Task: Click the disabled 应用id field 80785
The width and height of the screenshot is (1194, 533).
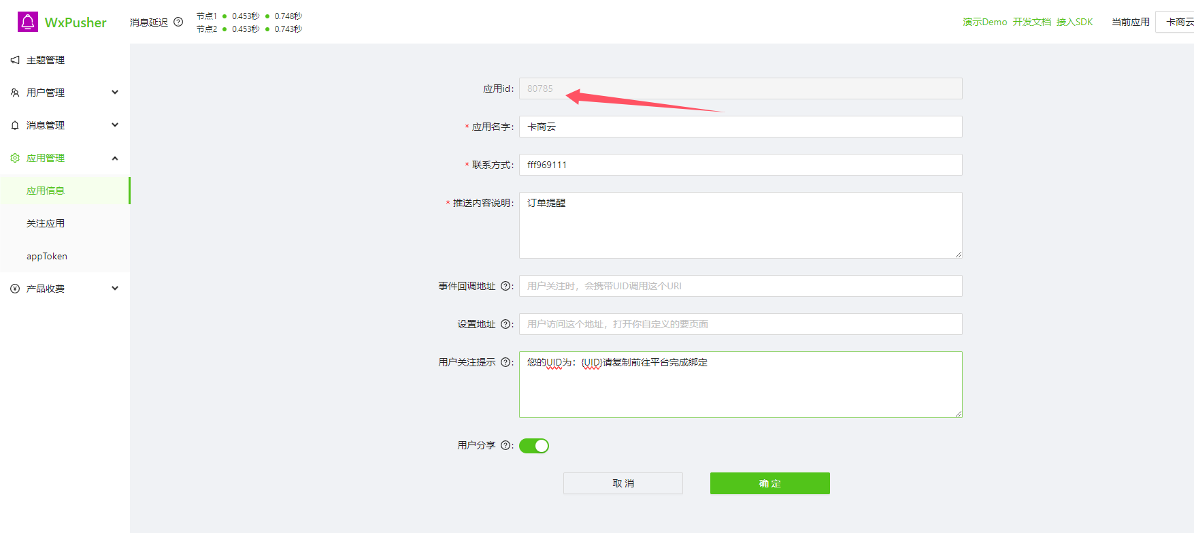Action: click(741, 88)
